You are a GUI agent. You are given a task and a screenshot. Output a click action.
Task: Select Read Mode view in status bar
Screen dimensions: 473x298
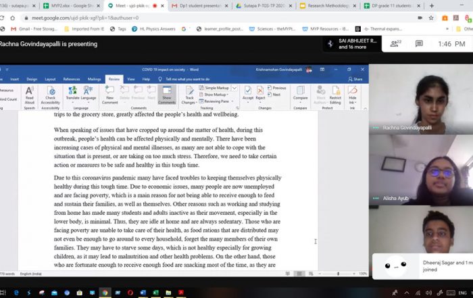[288, 274]
